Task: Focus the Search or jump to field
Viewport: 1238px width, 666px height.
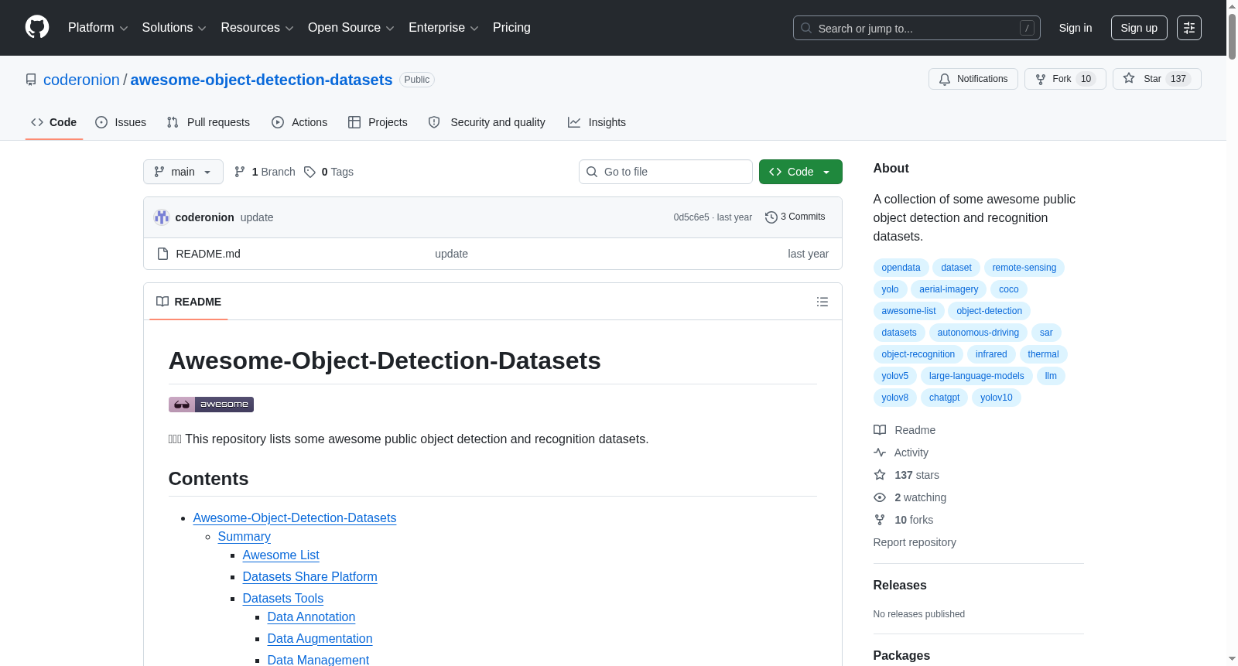Action: point(917,28)
